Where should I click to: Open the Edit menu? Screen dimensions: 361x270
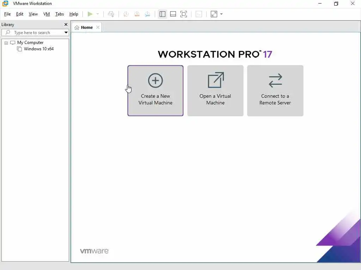pyautogui.click(x=20, y=14)
